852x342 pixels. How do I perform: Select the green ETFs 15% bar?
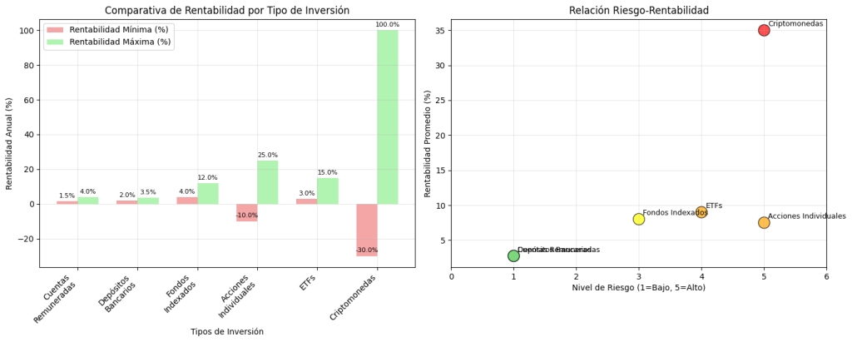[327, 191]
